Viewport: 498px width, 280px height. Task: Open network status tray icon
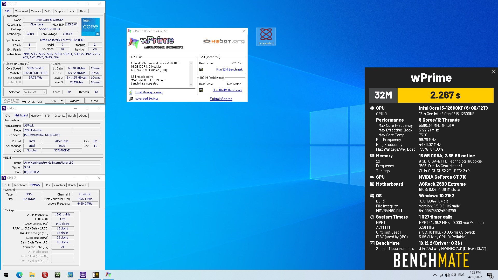(447, 275)
